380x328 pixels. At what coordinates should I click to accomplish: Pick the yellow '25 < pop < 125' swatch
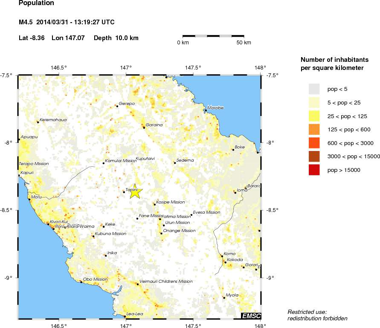click(x=314, y=116)
